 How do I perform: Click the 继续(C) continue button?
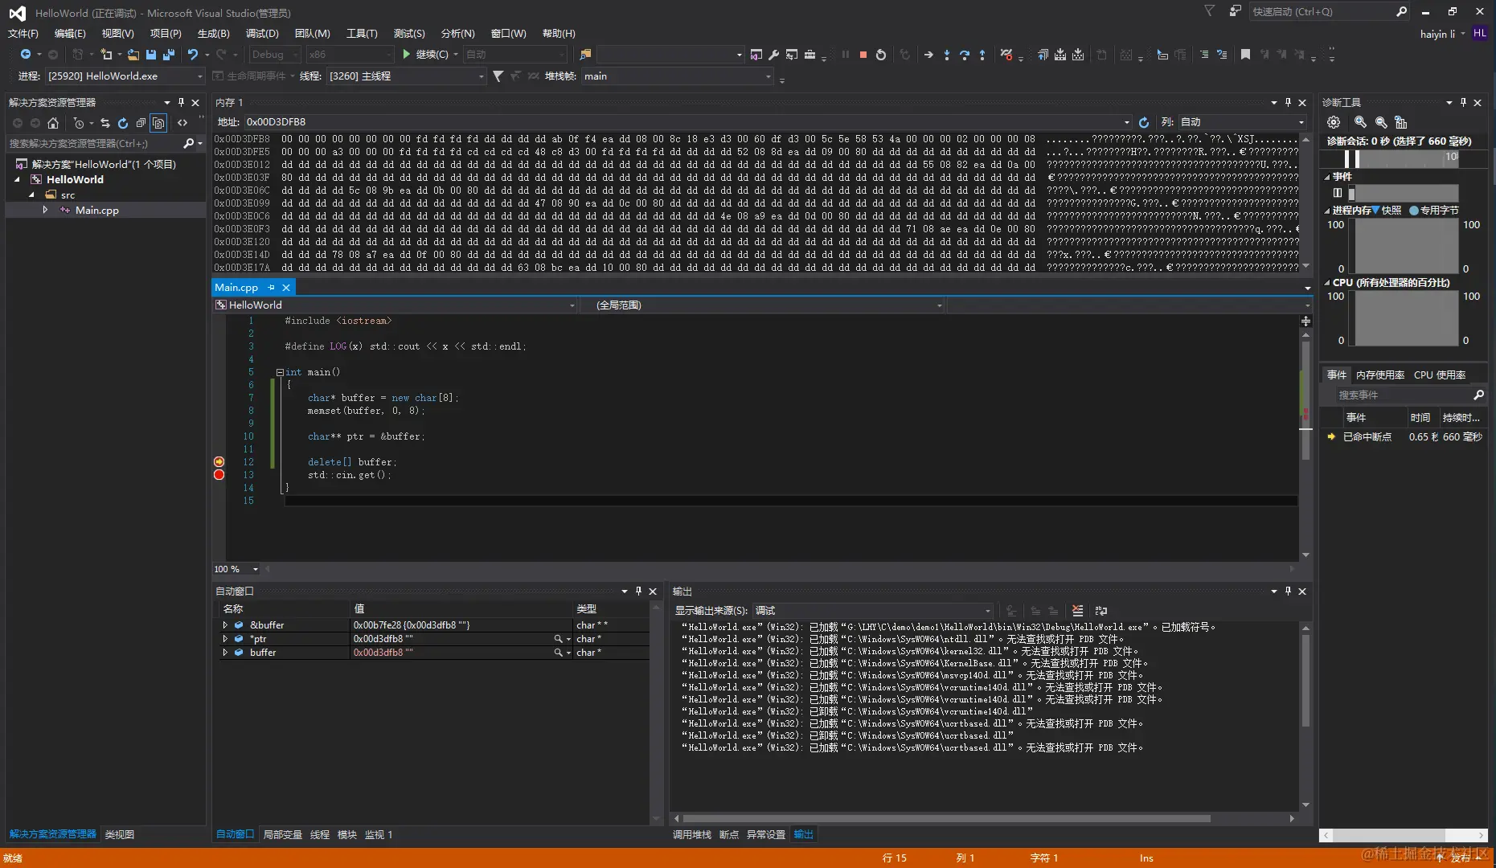424,55
